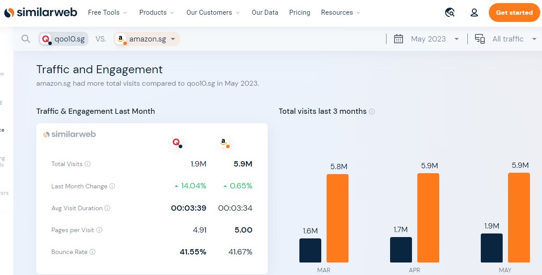Click the 00:03:34 visit duration value

pyautogui.click(x=235, y=208)
